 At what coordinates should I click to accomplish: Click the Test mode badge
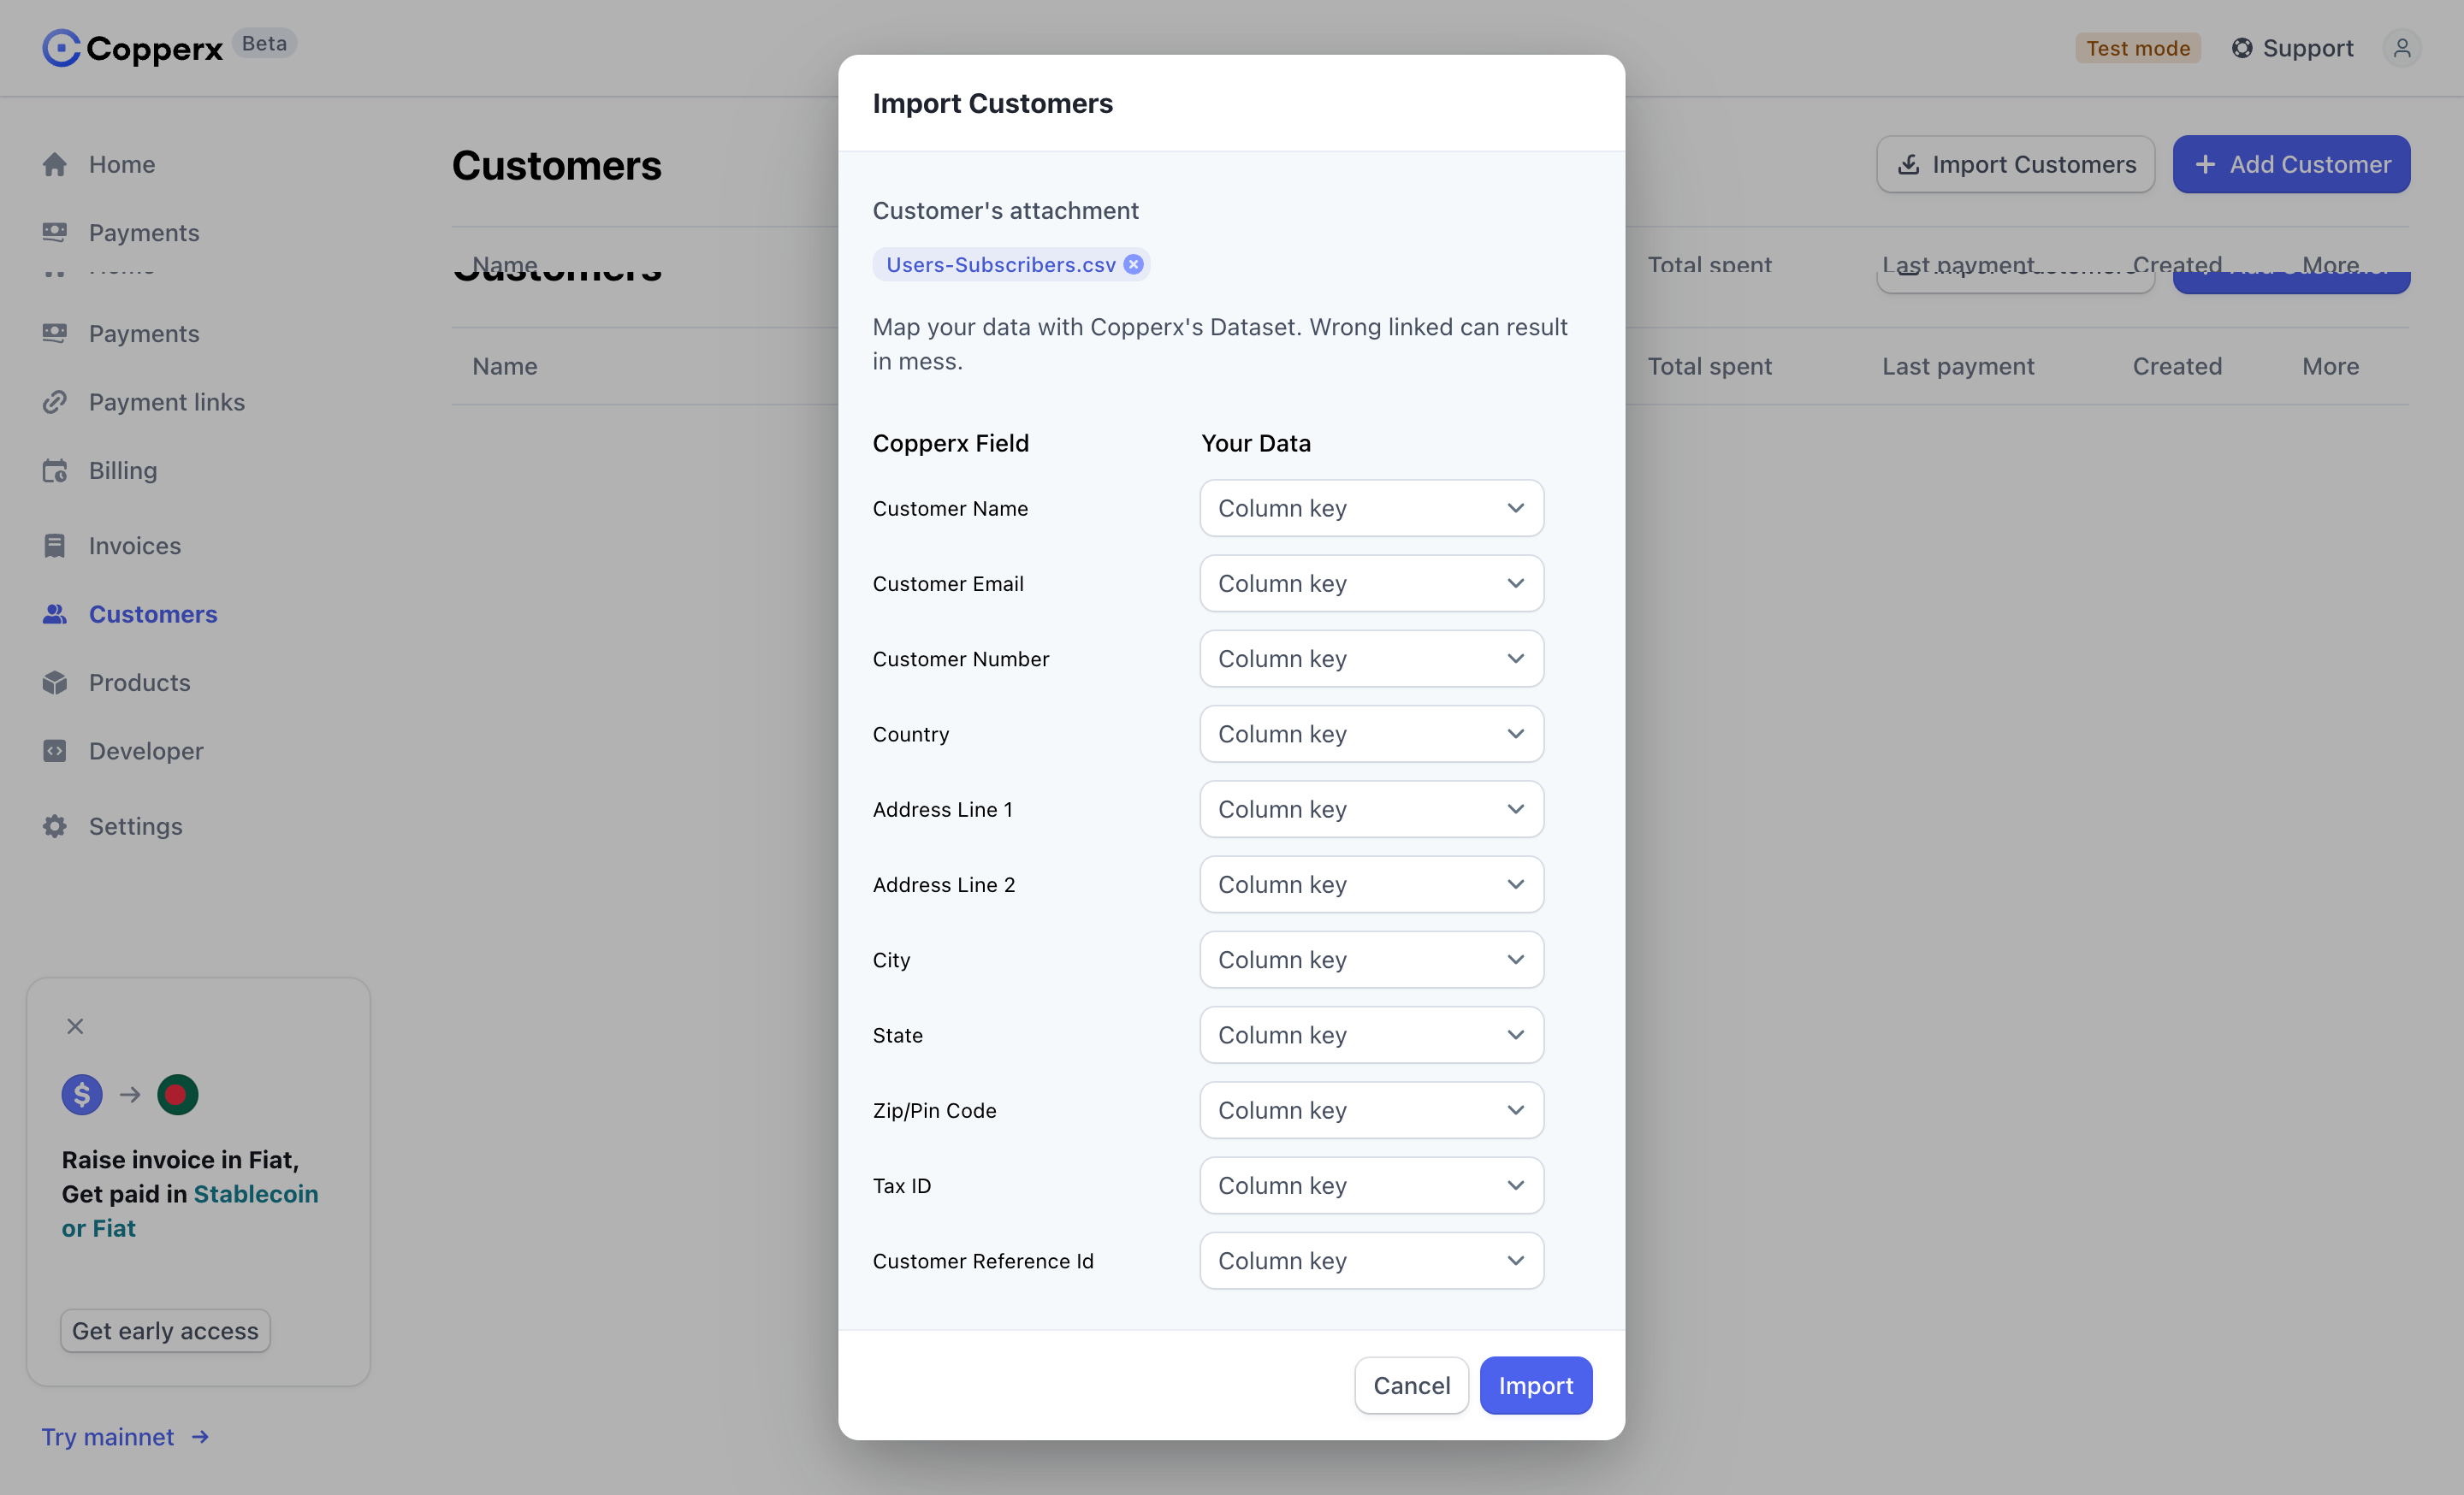point(2138,48)
